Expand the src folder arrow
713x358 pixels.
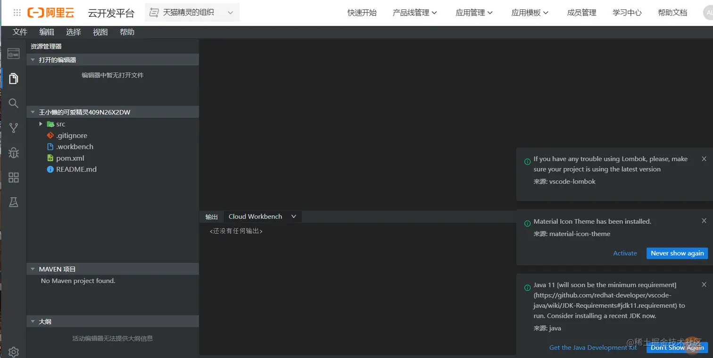click(41, 124)
